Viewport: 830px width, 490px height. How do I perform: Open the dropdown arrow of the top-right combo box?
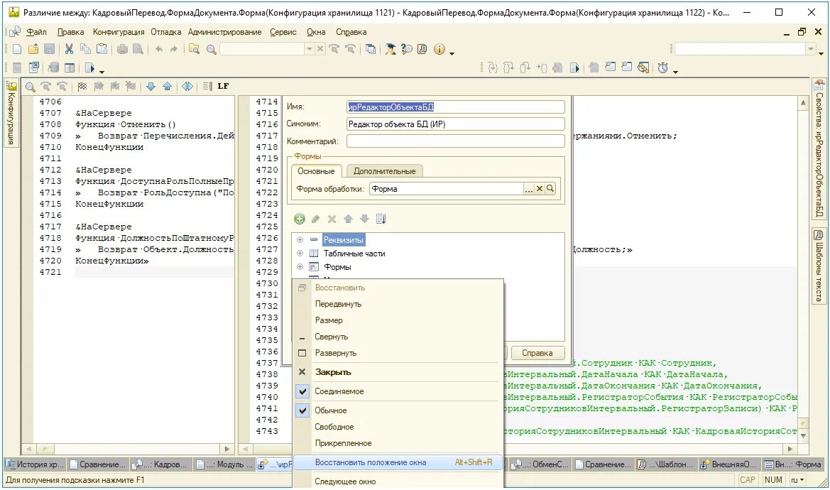point(811,49)
